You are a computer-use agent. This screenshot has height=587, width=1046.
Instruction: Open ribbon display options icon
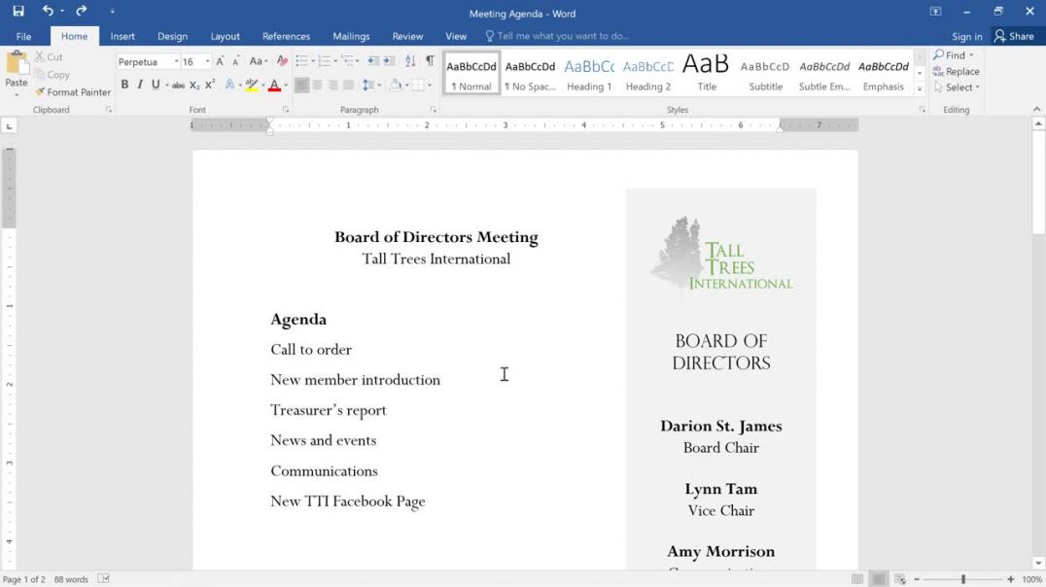[x=935, y=12]
